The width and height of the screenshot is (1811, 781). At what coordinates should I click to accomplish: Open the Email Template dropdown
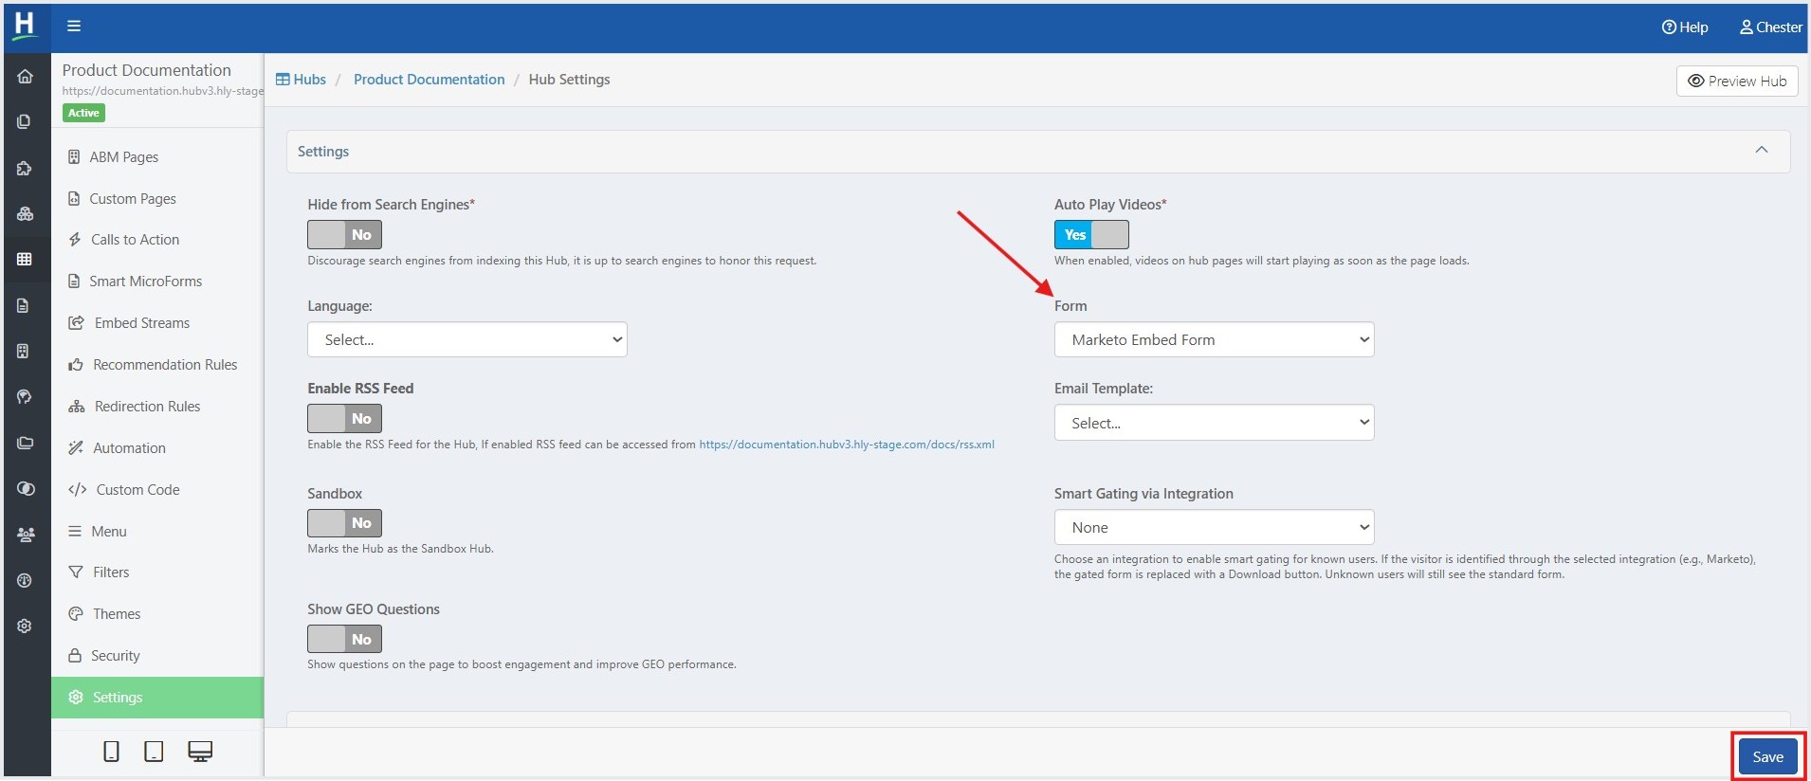[x=1214, y=423]
